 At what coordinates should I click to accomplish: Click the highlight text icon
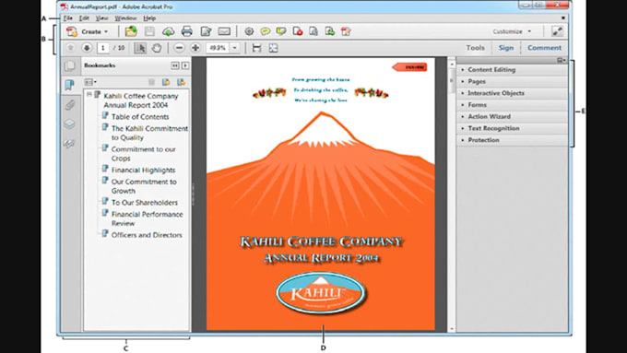pos(281,31)
